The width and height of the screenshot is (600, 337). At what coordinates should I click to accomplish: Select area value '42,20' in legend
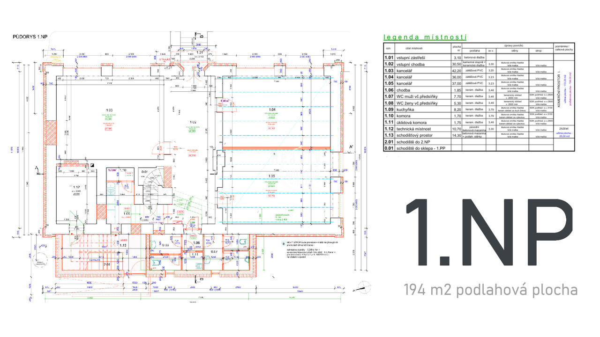click(456, 71)
